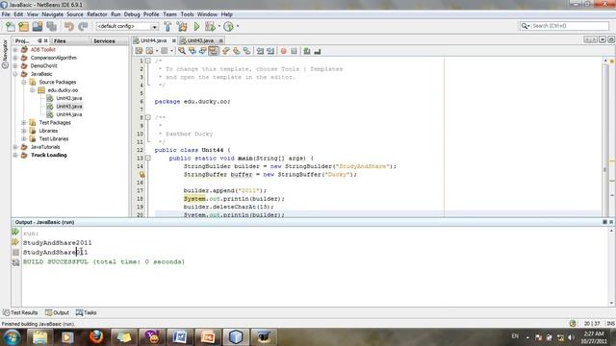Image resolution: width=616 pixels, height=346 pixels.
Task: Click the Debug Main Project icon
Action: pyautogui.click(x=210, y=26)
